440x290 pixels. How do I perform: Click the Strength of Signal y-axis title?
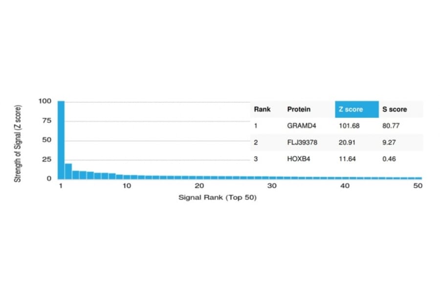[18, 144]
